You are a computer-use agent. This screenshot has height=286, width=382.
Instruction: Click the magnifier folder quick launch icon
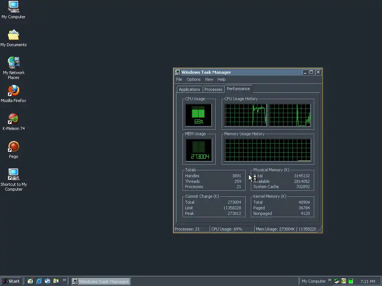(x=56, y=281)
